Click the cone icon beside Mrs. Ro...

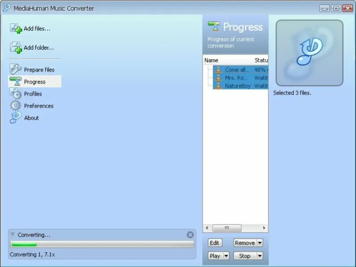(218, 77)
